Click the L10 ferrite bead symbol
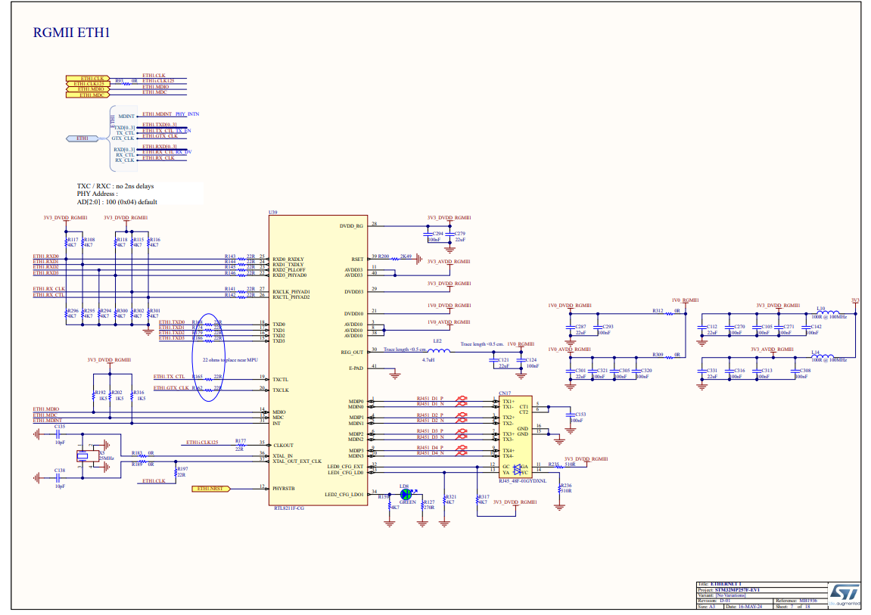The image size is (871, 615). tap(828, 312)
